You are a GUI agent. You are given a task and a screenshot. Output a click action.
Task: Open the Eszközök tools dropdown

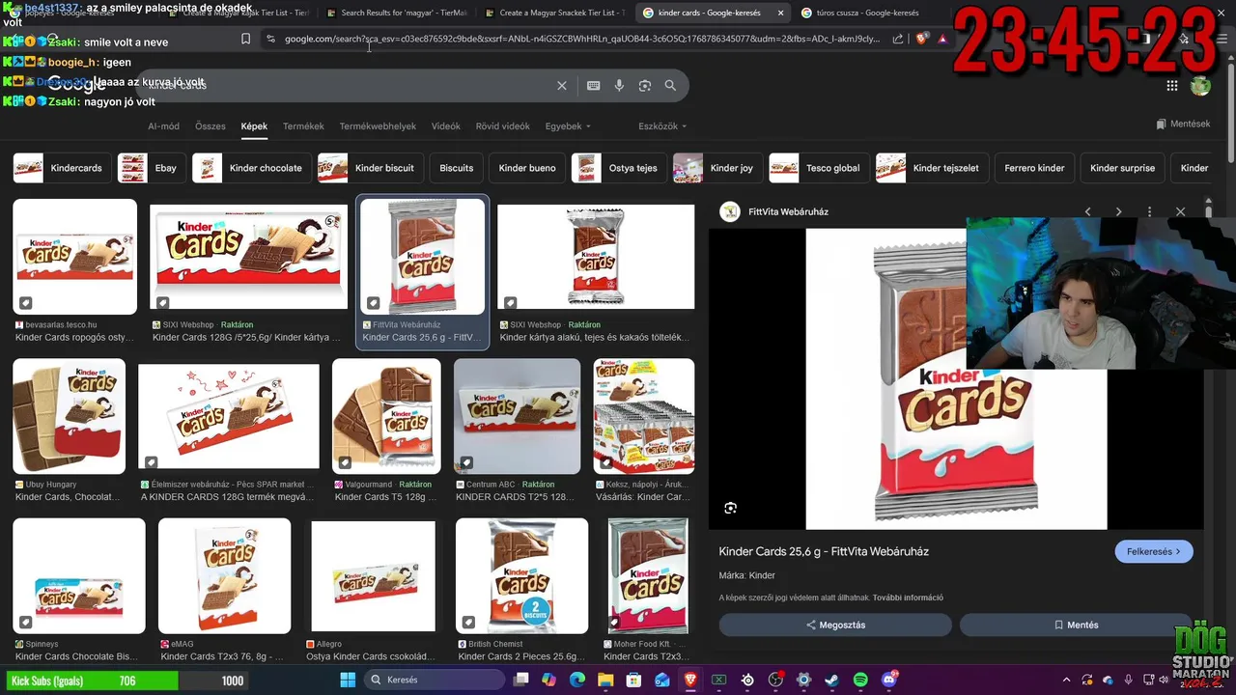point(662,126)
